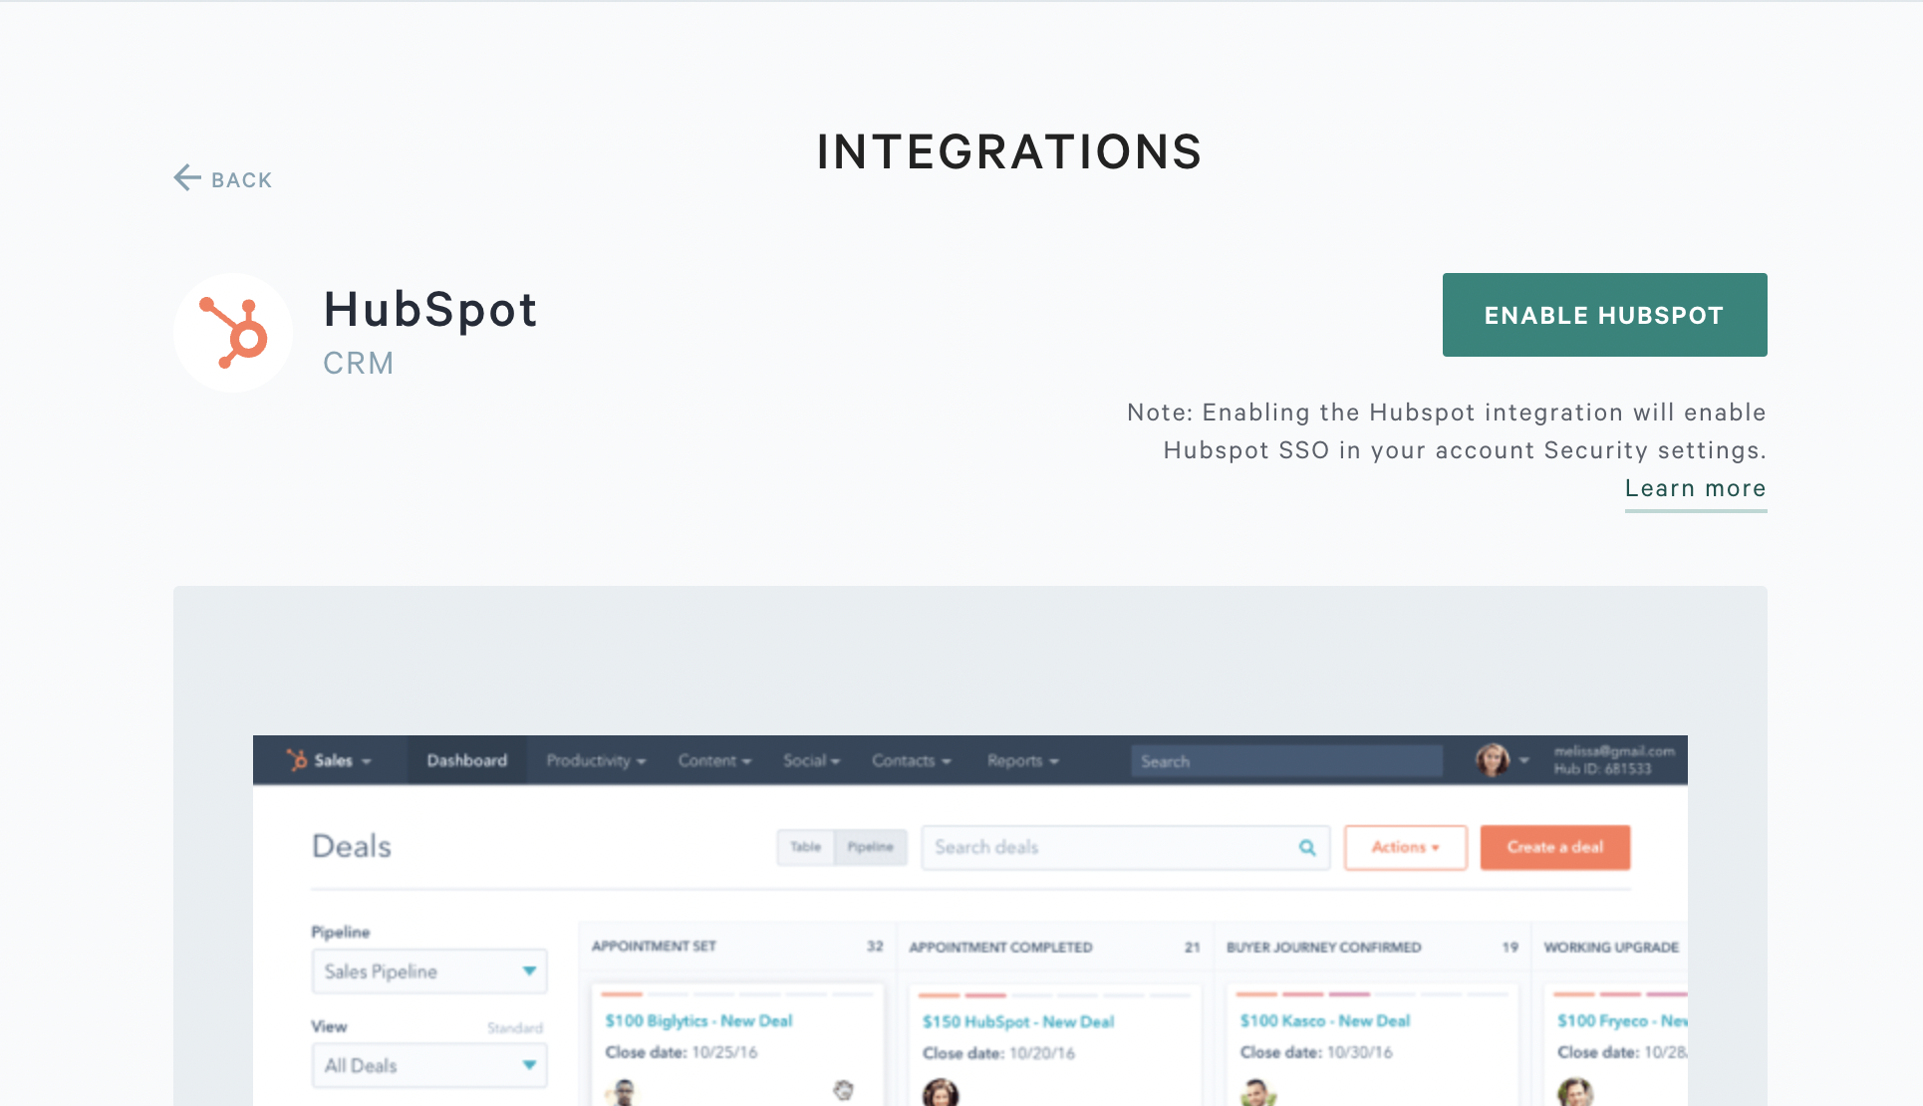
Task: Expand the Actions dropdown button
Action: [1405, 848]
